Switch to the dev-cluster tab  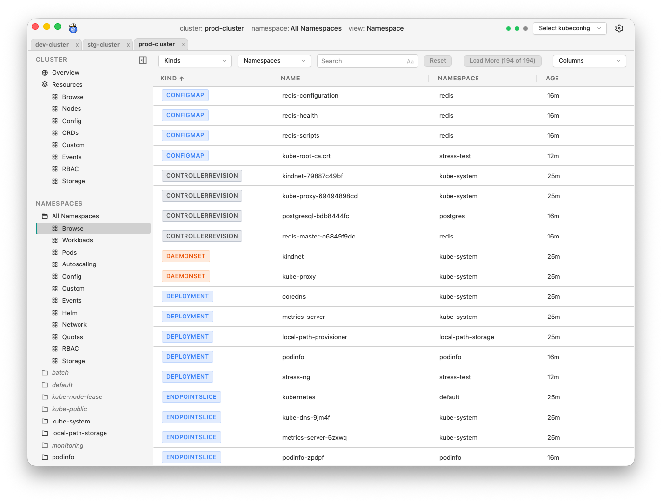(x=52, y=44)
